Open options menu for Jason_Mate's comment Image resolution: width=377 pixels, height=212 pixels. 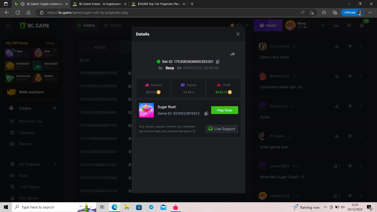(361, 166)
